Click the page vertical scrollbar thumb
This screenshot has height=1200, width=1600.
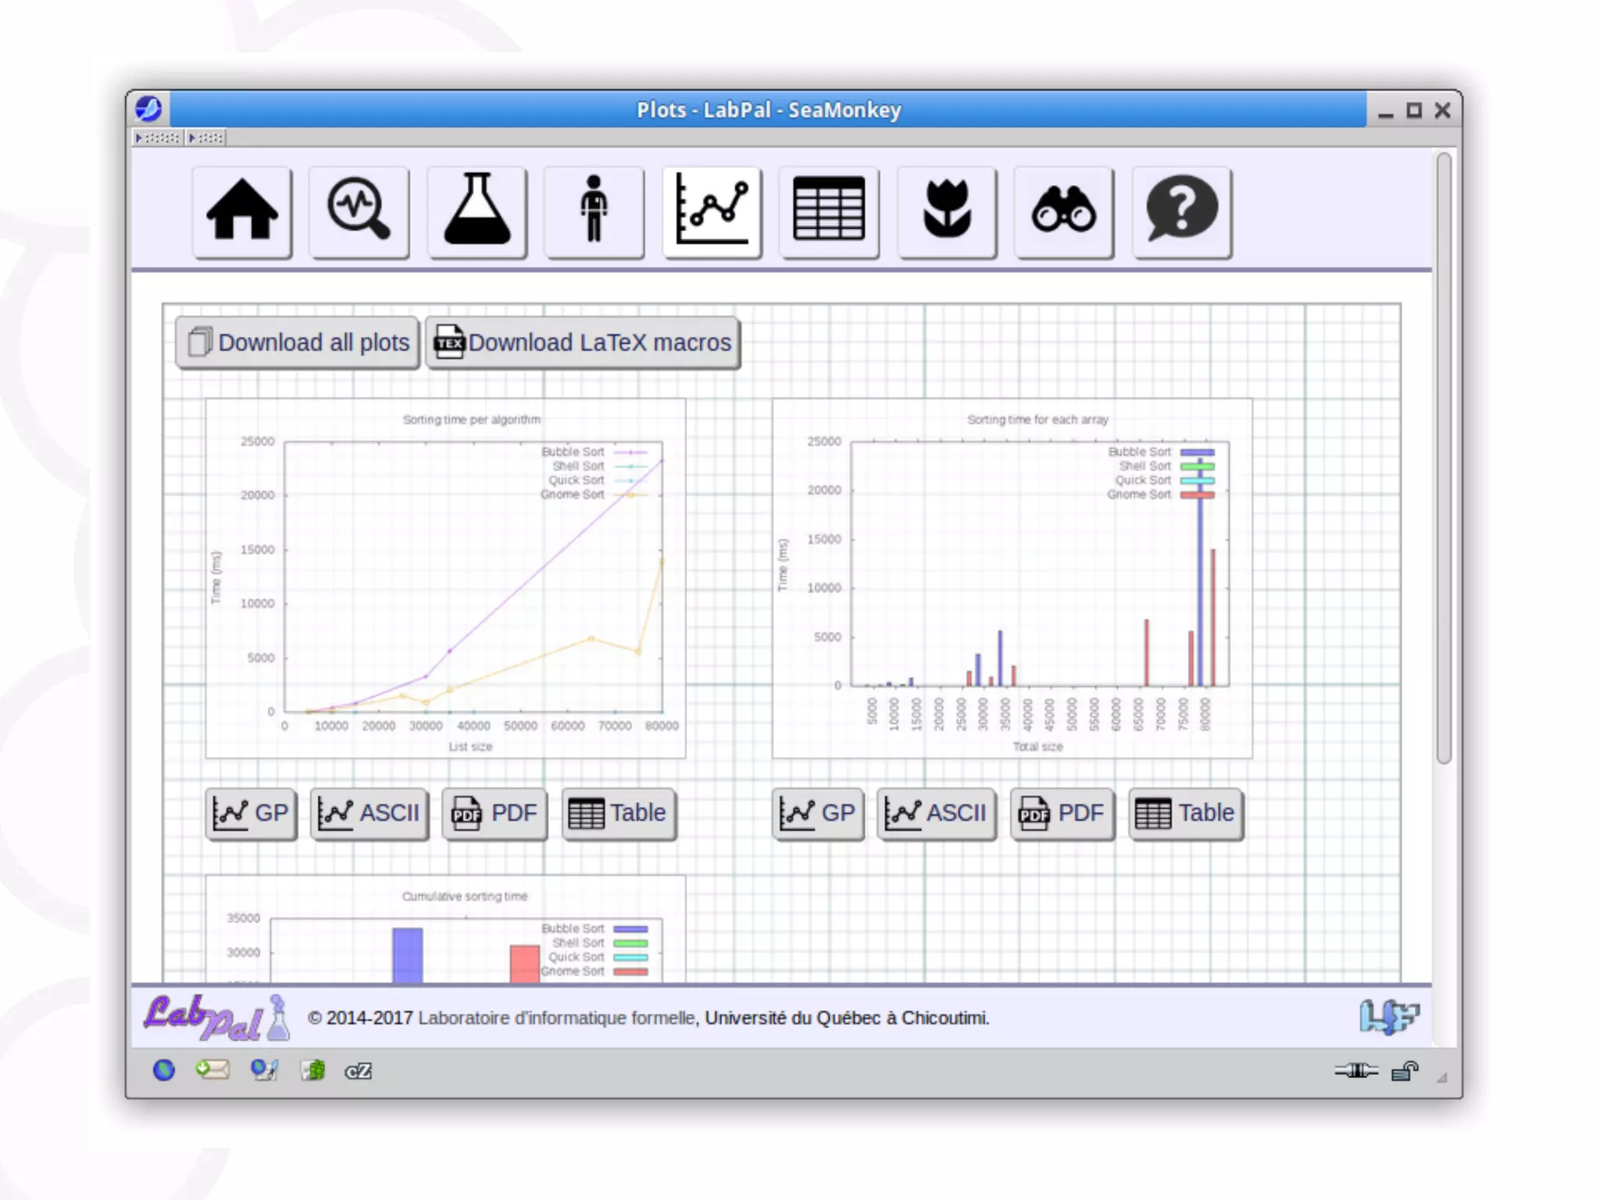(x=1444, y=457)
